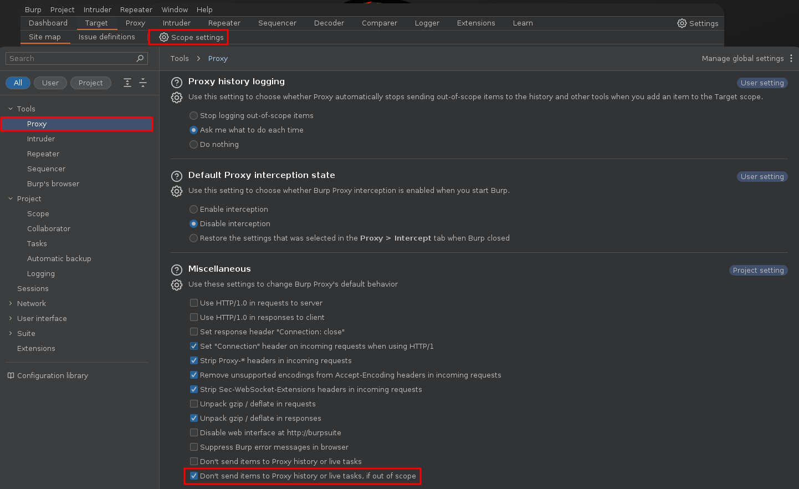This screenshot has width=799, height=489.
Task: Click the expand all sections icon
Action: 127,83
